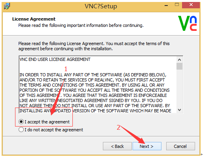The width and height of the screenshot is (203, 157).
Task: Click the license scrollbar thumb
Action: [179, 66]
